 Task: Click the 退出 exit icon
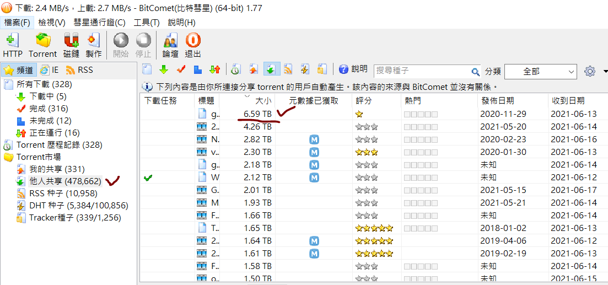click(x=193, y=45)
